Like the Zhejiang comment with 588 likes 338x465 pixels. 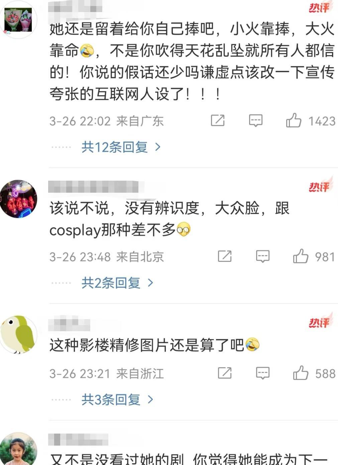coord(301,373)
